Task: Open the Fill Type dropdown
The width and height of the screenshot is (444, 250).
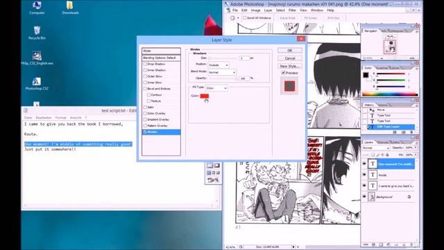Action: point(216,88)
